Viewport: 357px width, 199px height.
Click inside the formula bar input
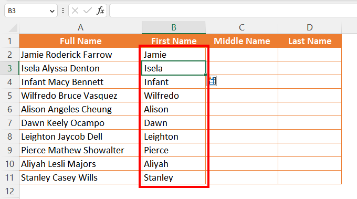click(x=233, y=11)
